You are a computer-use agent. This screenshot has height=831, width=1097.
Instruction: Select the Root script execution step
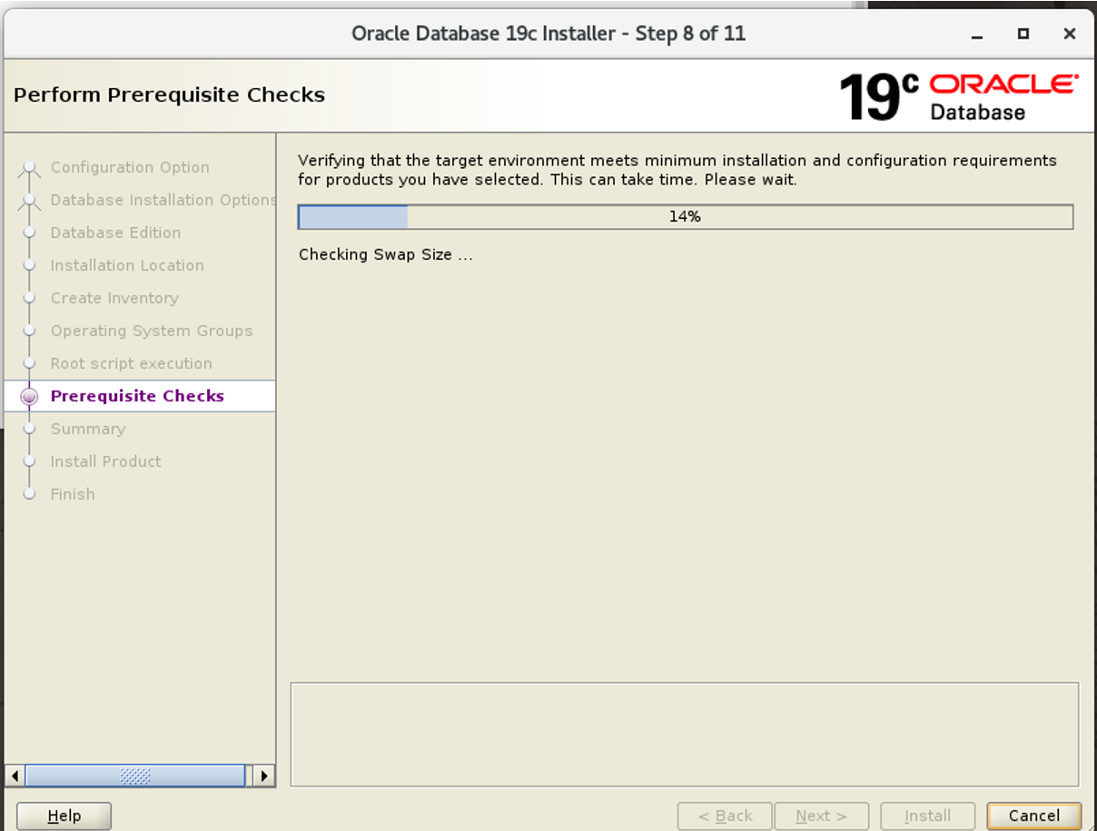[132, 363]
